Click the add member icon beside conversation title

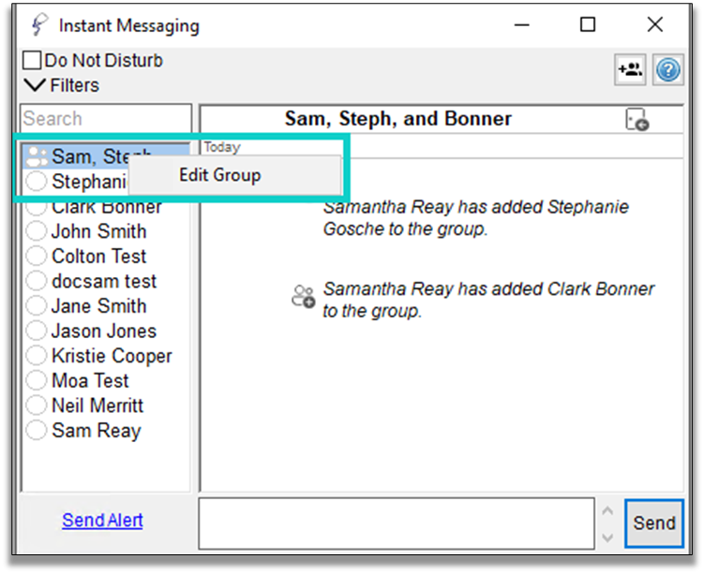(637, 120)
